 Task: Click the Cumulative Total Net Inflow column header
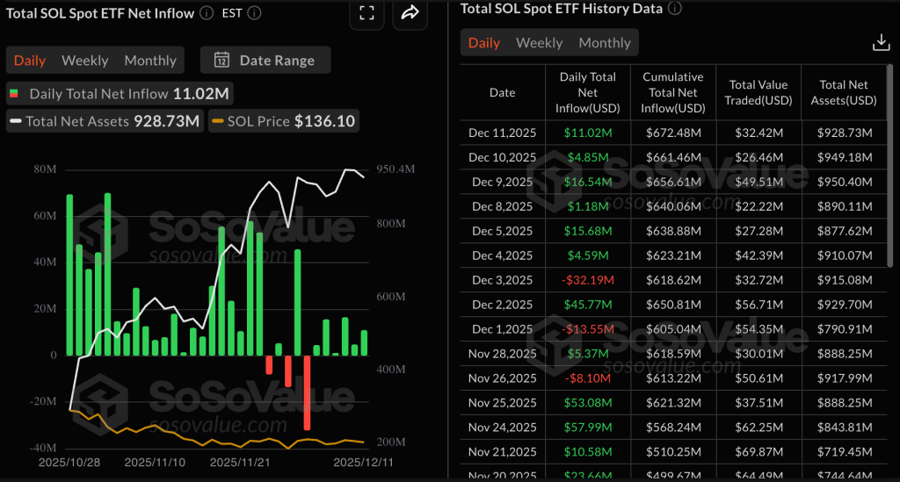coord(673,92)
